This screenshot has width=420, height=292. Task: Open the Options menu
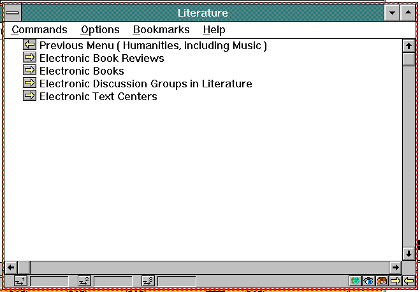click(x=100, y=29)
